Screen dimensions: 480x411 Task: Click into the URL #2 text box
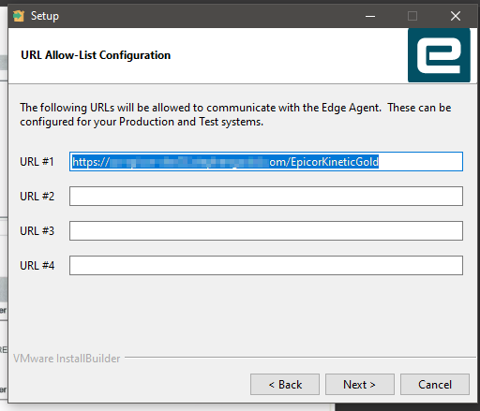(x=266, y=197)
